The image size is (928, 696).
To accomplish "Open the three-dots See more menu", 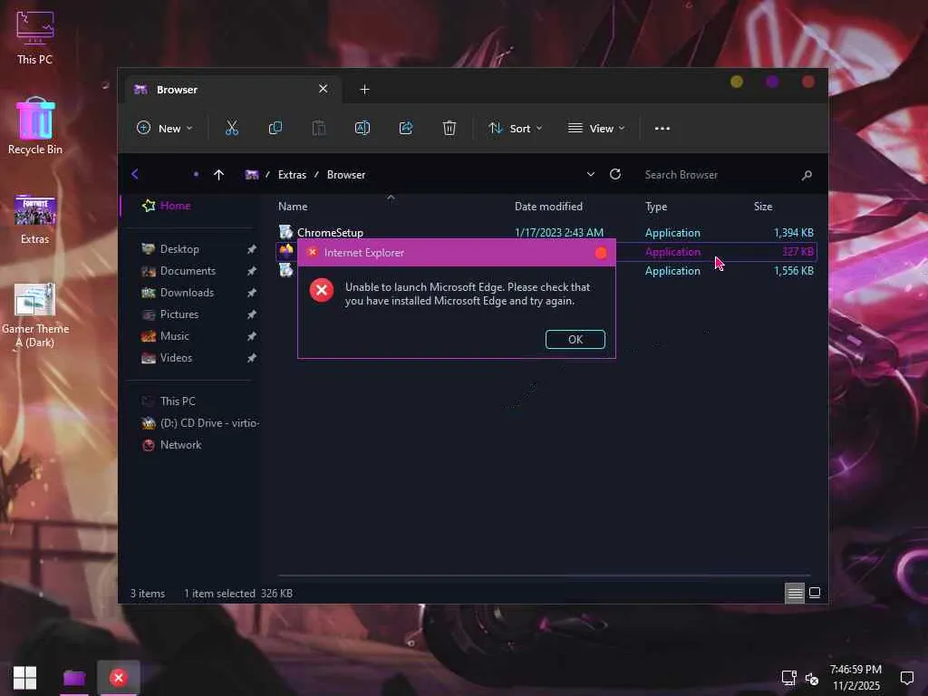I will pos(662,129).
